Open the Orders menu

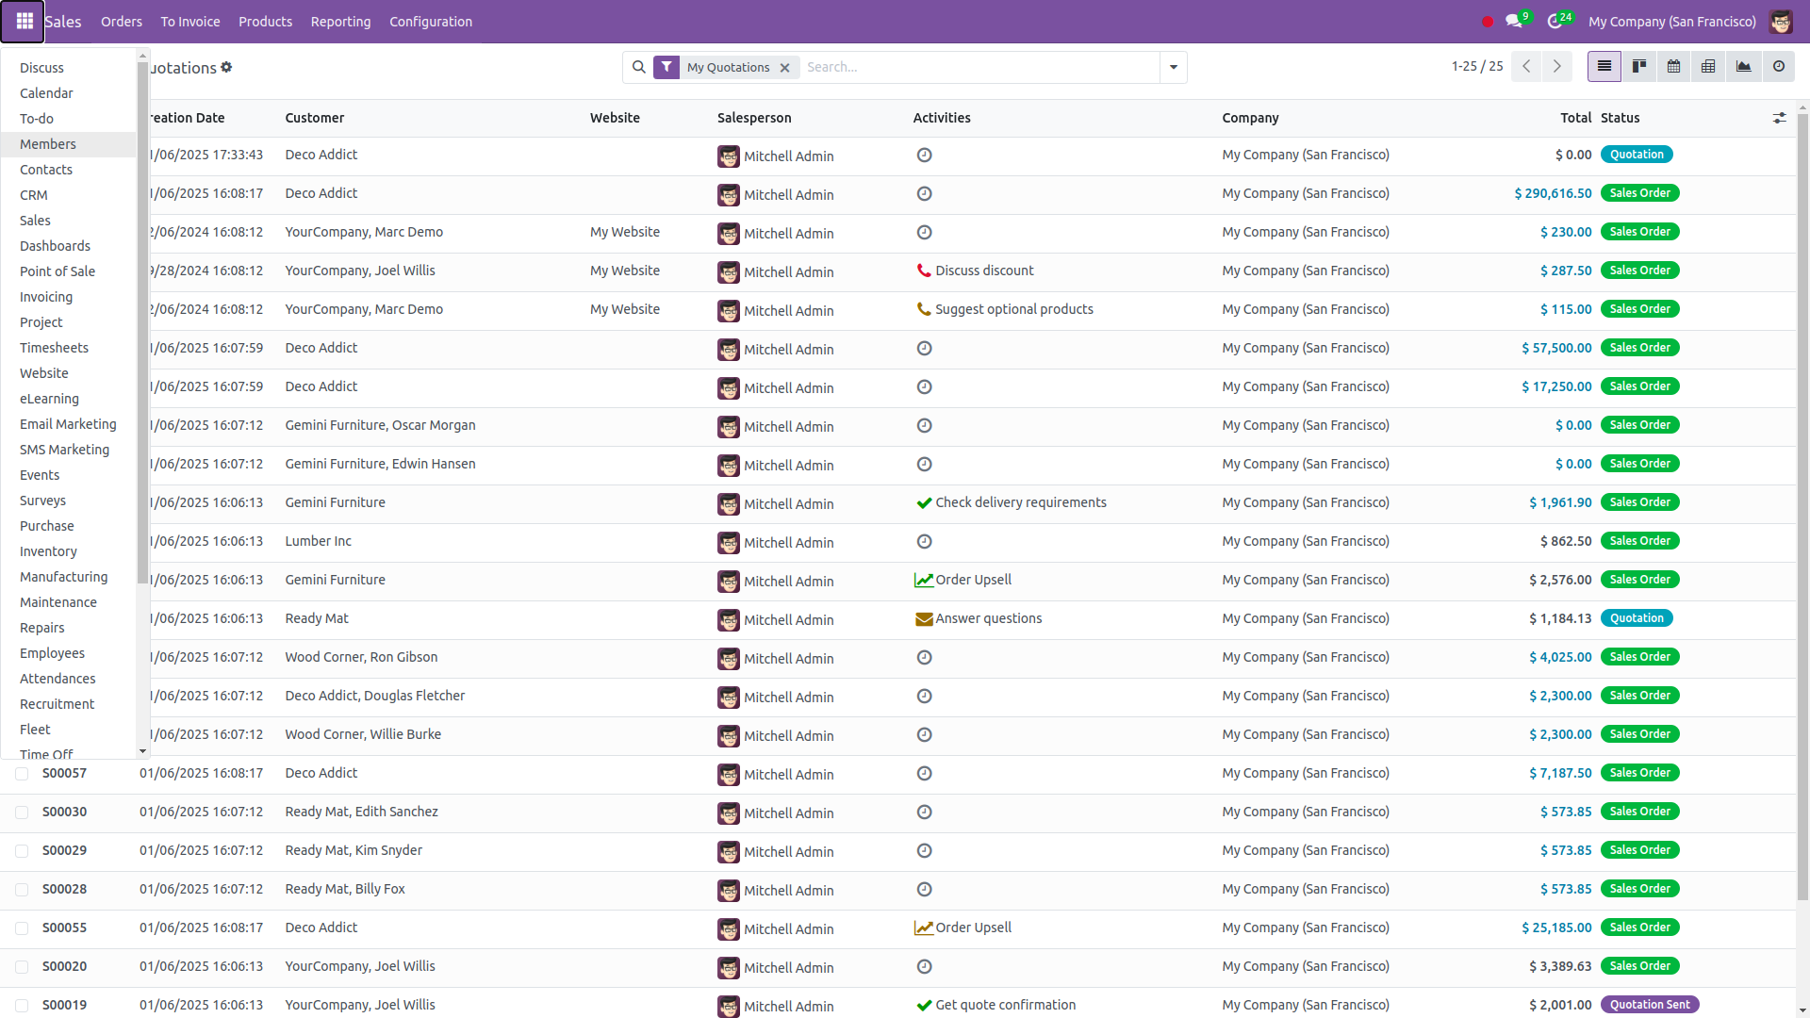tap(122, 21)
